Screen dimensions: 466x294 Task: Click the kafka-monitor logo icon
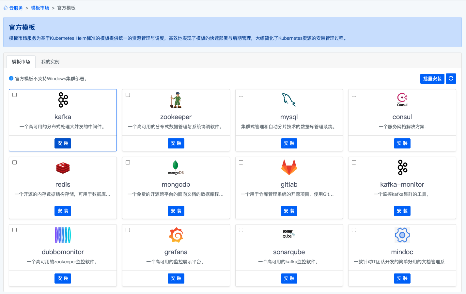[402, 167]
